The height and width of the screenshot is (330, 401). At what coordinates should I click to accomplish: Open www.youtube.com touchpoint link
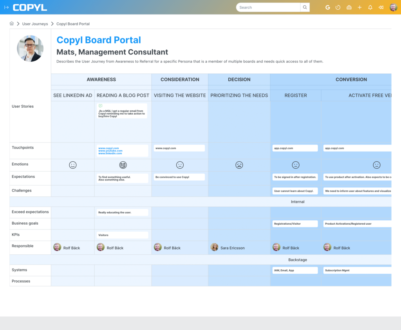coord(110,151)
